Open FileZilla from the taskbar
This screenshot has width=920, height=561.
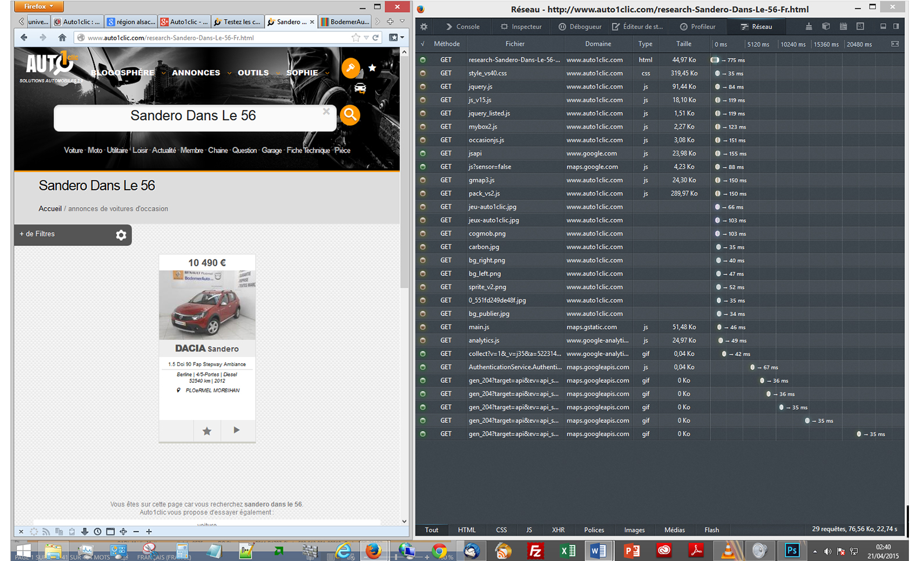(535, 551)
